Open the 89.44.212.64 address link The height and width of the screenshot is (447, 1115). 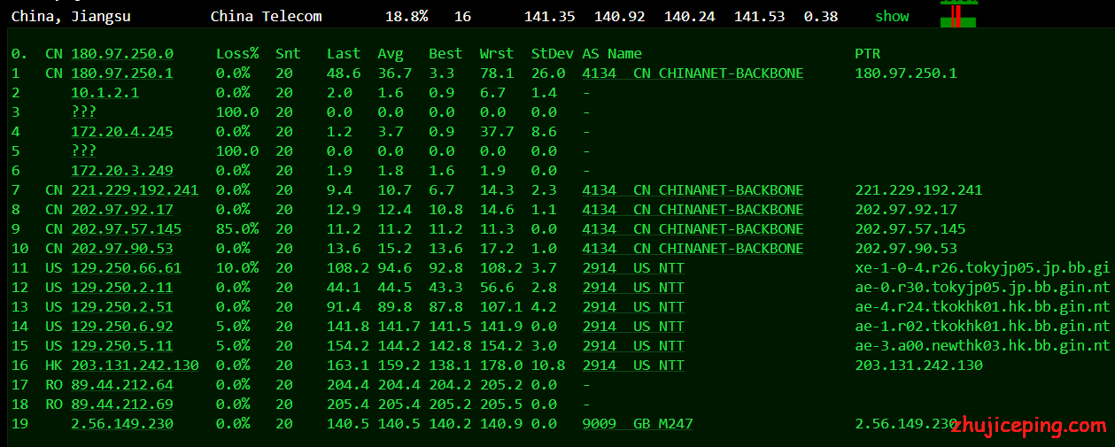tap(122, 385)
